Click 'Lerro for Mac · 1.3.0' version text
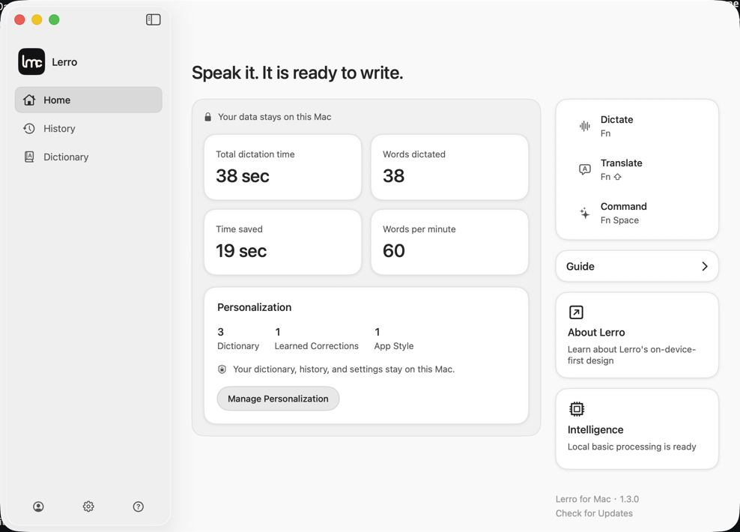This screenshot has width=740, height=532. pos(597,499)
